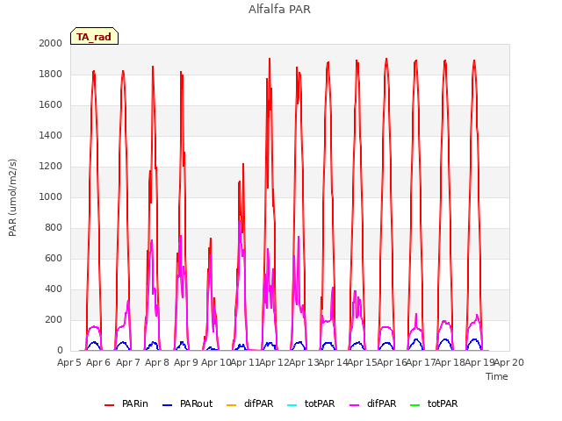Click the 600 y-axis tick label
562x421 pixels.
(x=54, y=258)
